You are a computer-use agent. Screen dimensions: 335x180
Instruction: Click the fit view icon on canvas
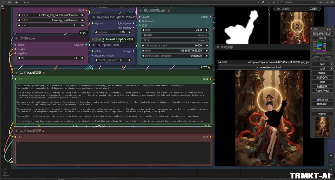[331, 165]
